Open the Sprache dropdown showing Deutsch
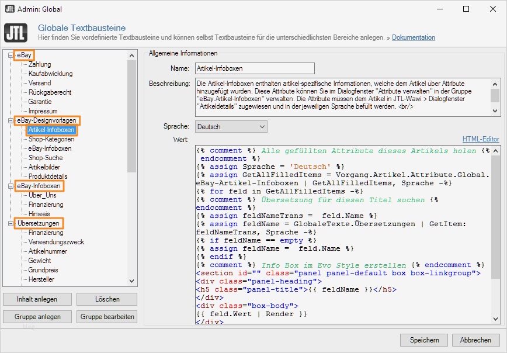Screen dimensions: 507x353 click(231, 126)
